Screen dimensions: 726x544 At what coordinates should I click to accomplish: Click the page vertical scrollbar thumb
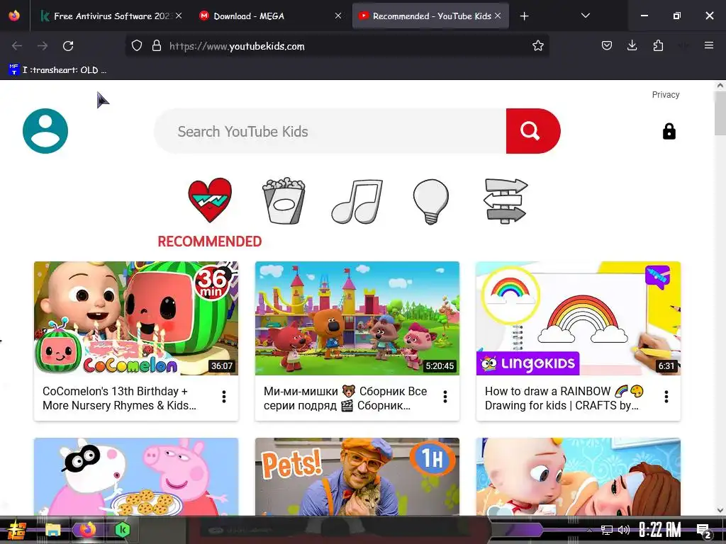pos(720,113)
